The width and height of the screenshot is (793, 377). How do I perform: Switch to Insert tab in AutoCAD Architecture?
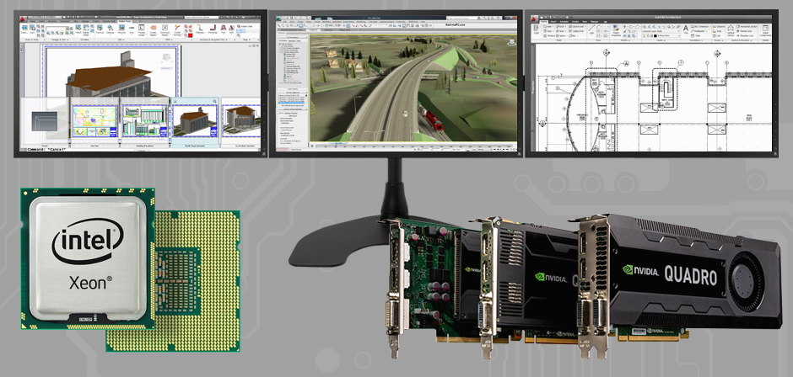553,22
